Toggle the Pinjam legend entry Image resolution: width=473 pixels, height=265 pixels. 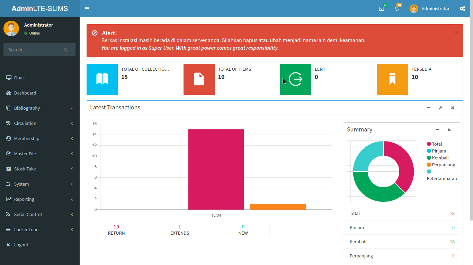point(437,151)
